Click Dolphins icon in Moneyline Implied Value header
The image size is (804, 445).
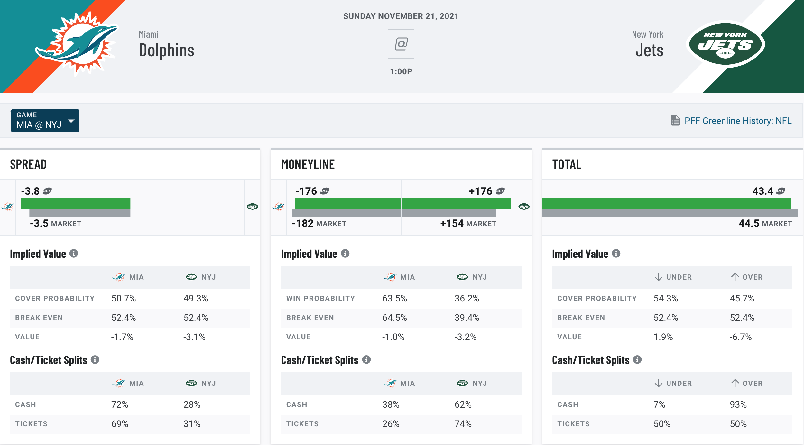tap(390, 277)
